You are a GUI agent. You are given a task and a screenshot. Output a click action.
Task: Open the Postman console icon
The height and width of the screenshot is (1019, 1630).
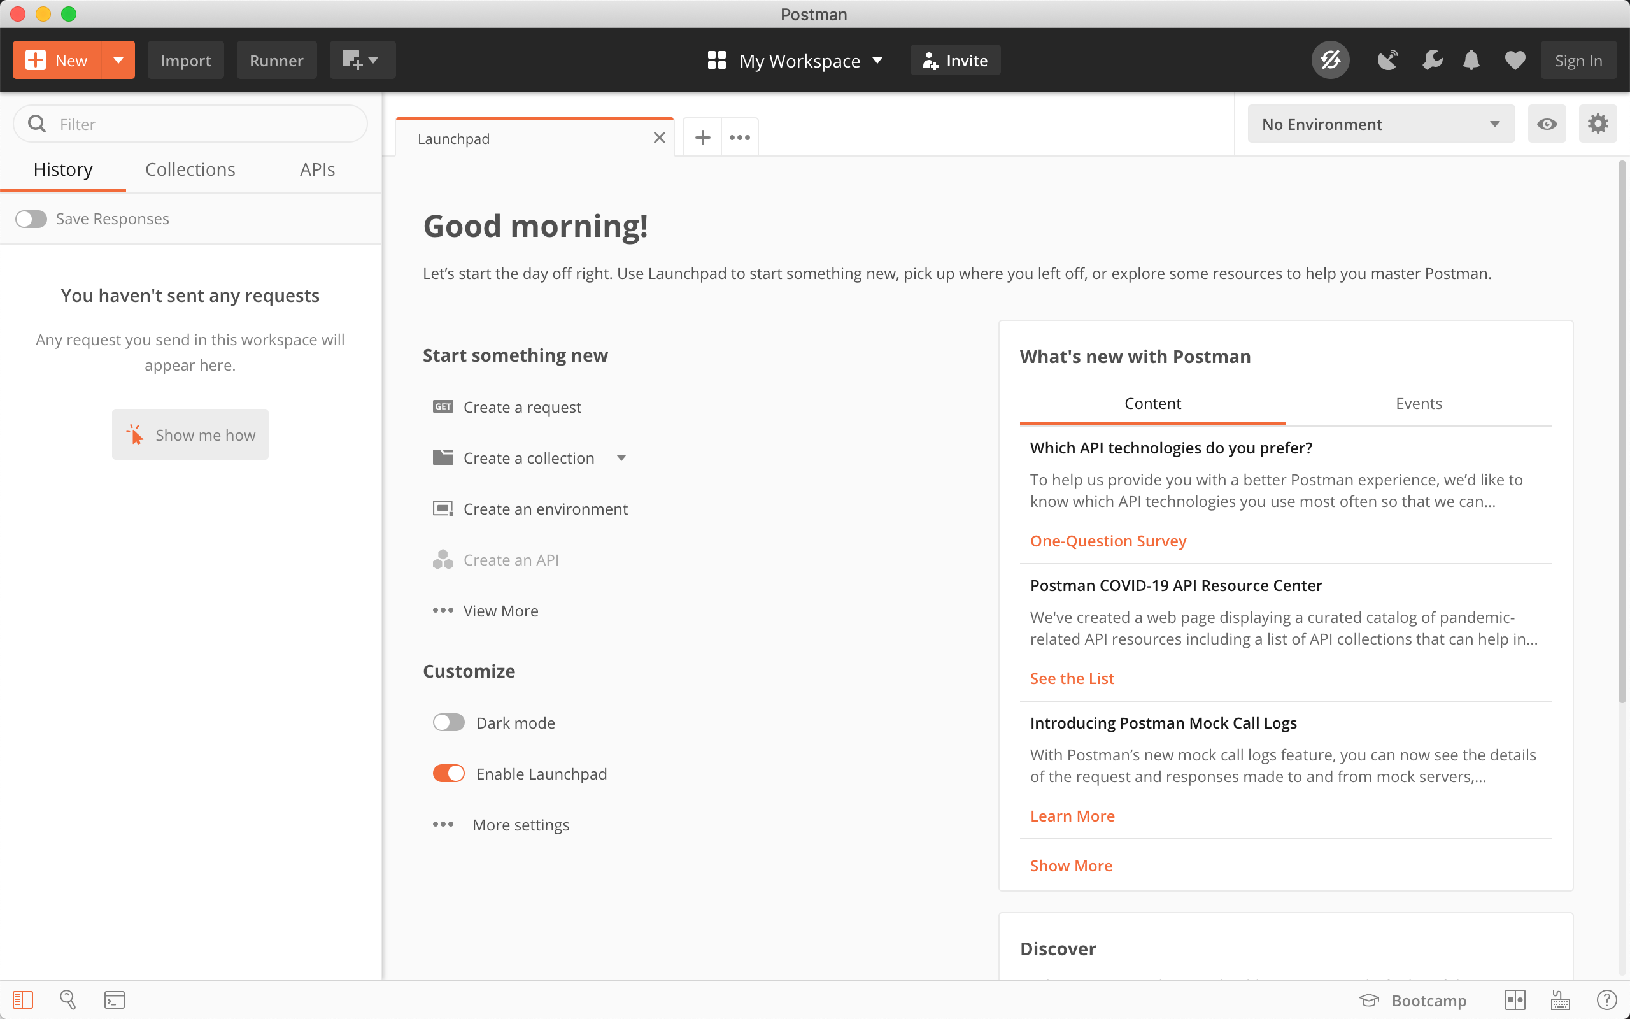coord(115,999)
